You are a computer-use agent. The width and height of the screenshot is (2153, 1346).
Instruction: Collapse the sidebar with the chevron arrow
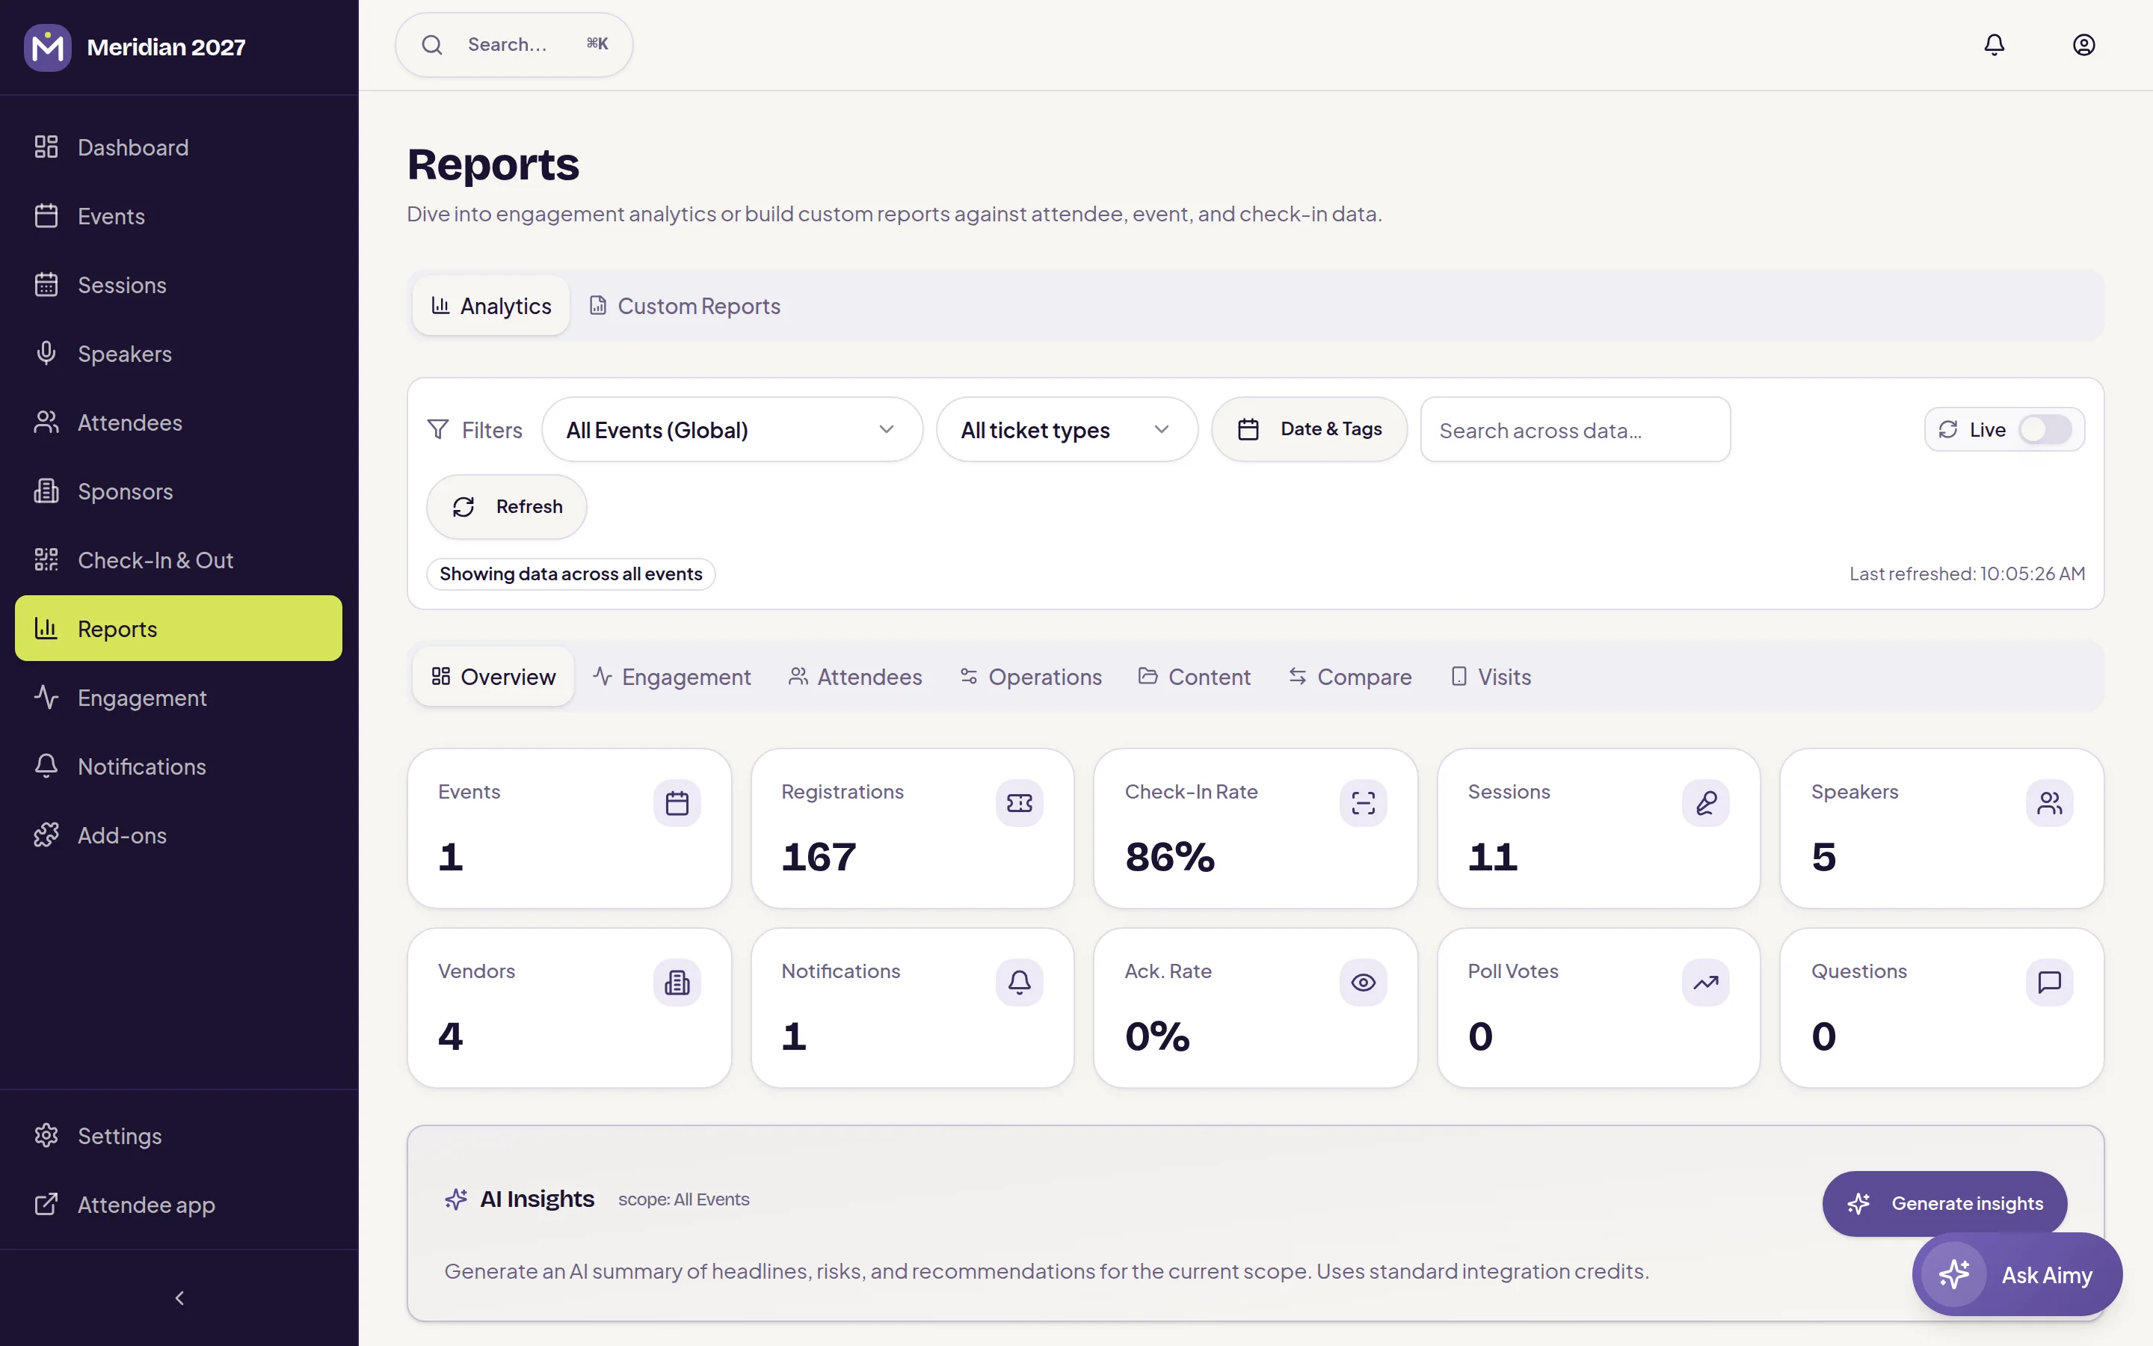179,1298
